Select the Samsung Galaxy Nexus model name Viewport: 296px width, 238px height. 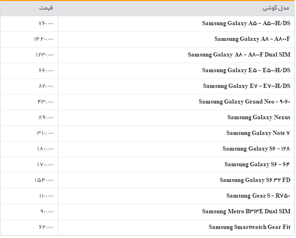click(259, 118)
